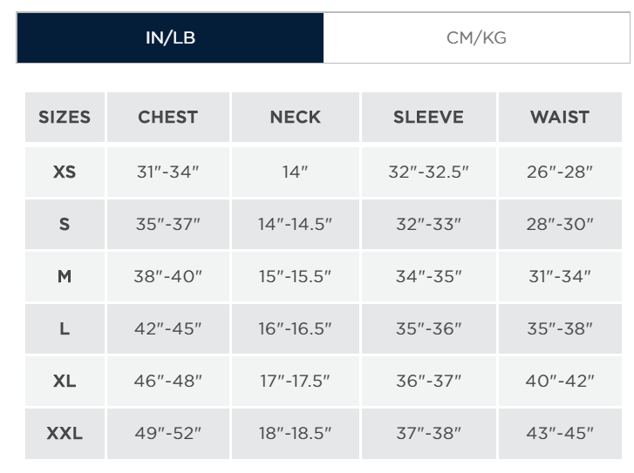634x473 pixels.
Task: Click the XL waist measurement 40"-42"
Action: [560, 381]
